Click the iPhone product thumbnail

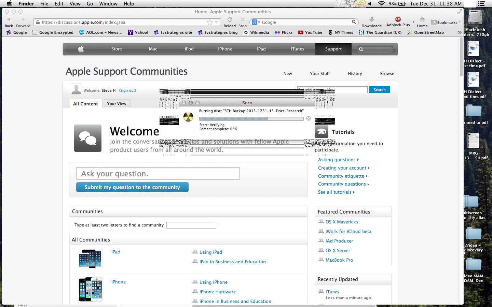(91, 289)
